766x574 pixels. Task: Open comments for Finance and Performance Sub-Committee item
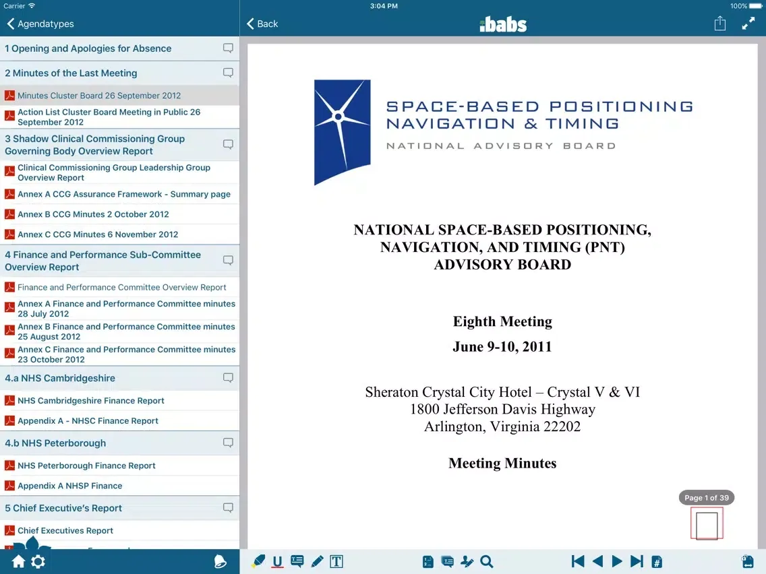[x=228, y=261]
